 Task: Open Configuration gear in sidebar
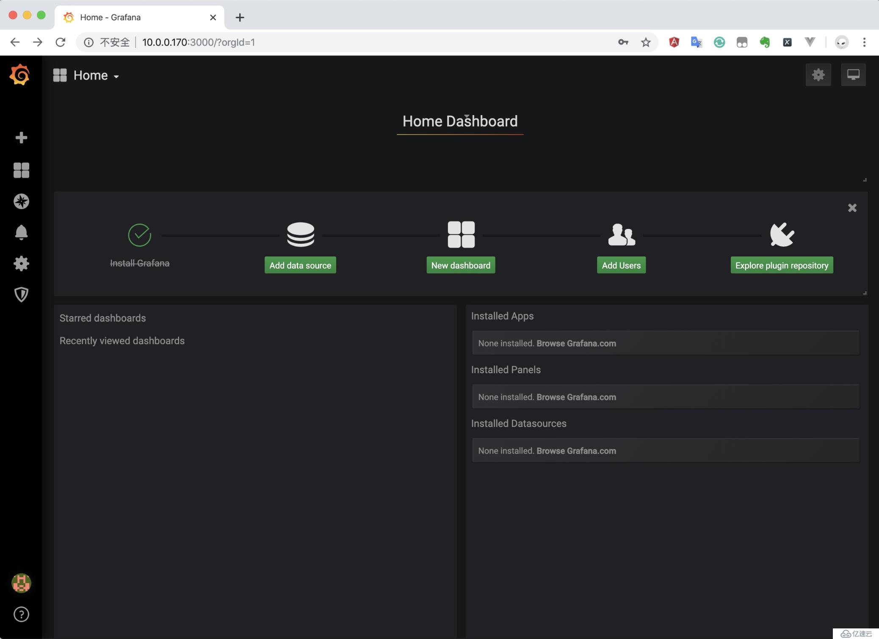pyautogui.click(x=21, y=263)
